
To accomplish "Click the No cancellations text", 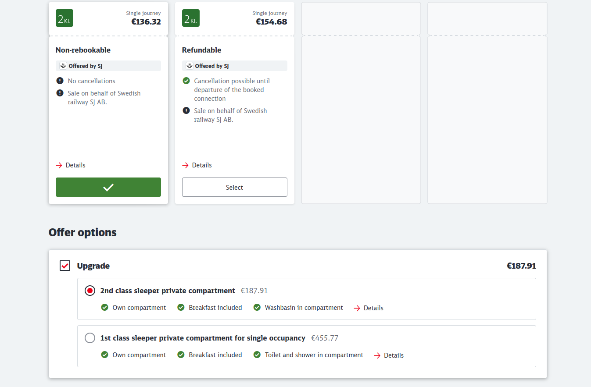I will (91, 81).
